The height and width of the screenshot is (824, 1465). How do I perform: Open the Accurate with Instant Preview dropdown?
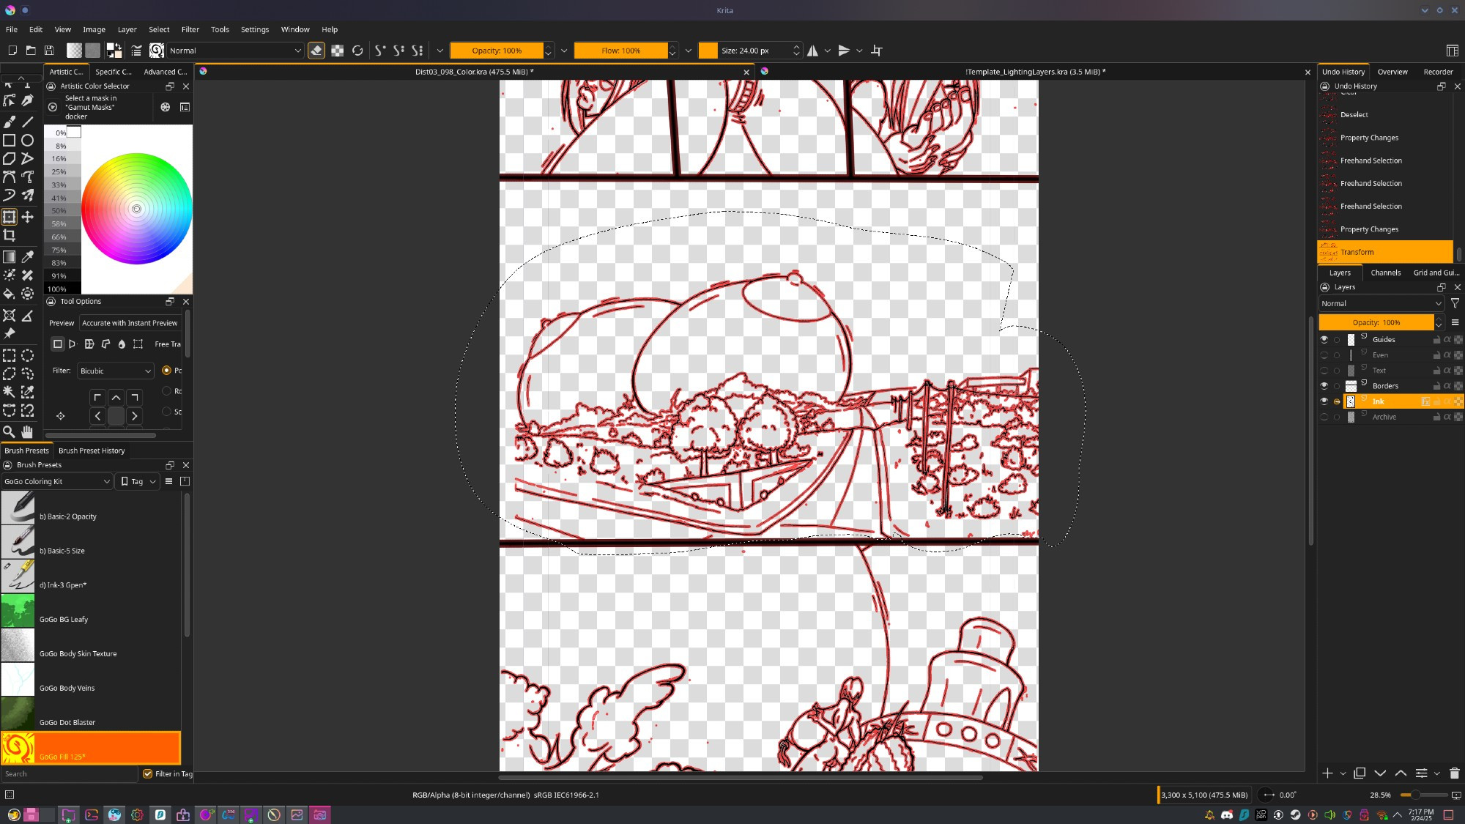pyautogui.click(x=130, y=323)
